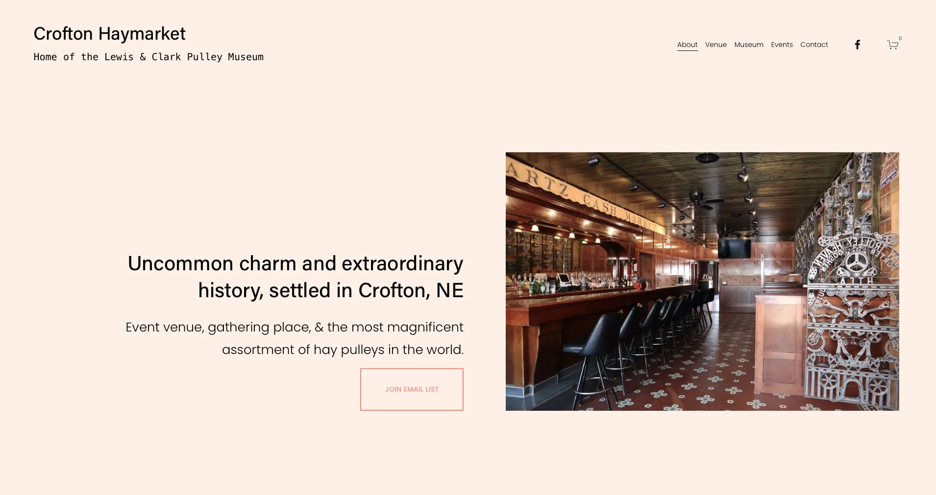Open the Facebook page icon

point(857,45)
